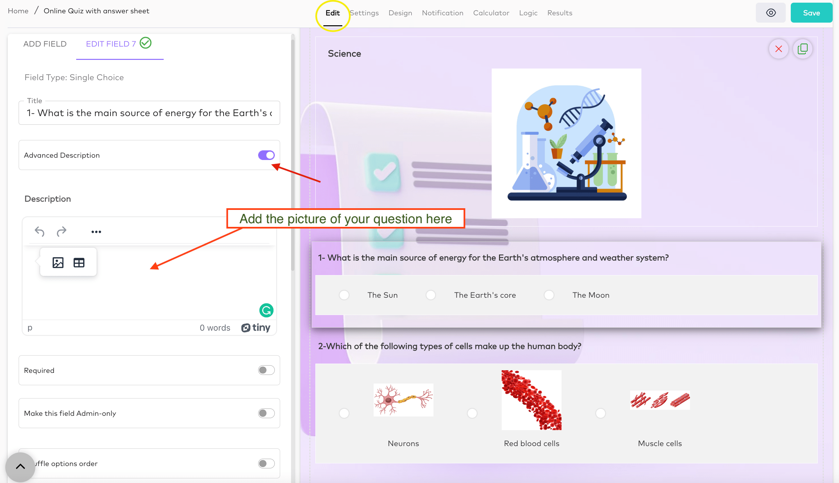Click the table insert icon in description editor
Image resolution: width=839 pixels, height=483 pixels.
pos(79,262)
